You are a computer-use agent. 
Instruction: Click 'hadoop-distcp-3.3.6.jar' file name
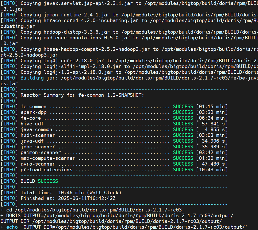[x=77, y=32]
